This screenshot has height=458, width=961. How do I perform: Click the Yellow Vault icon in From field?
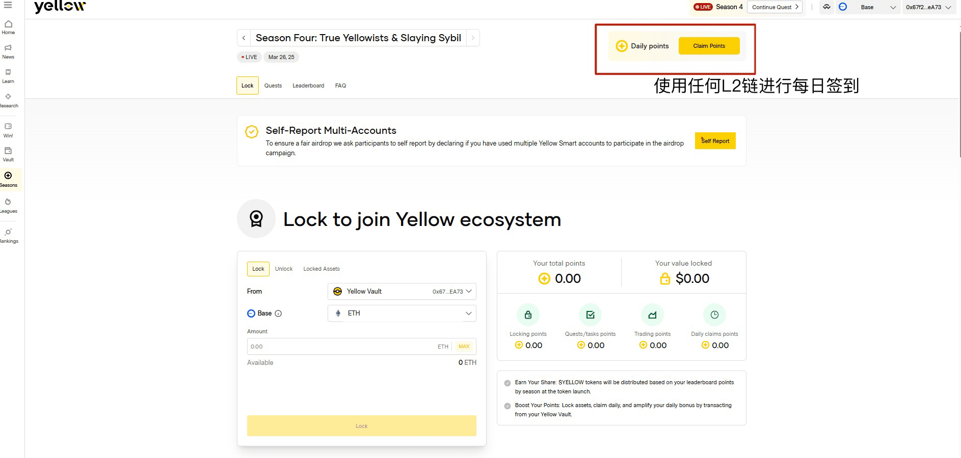click(x=337, y=292)
